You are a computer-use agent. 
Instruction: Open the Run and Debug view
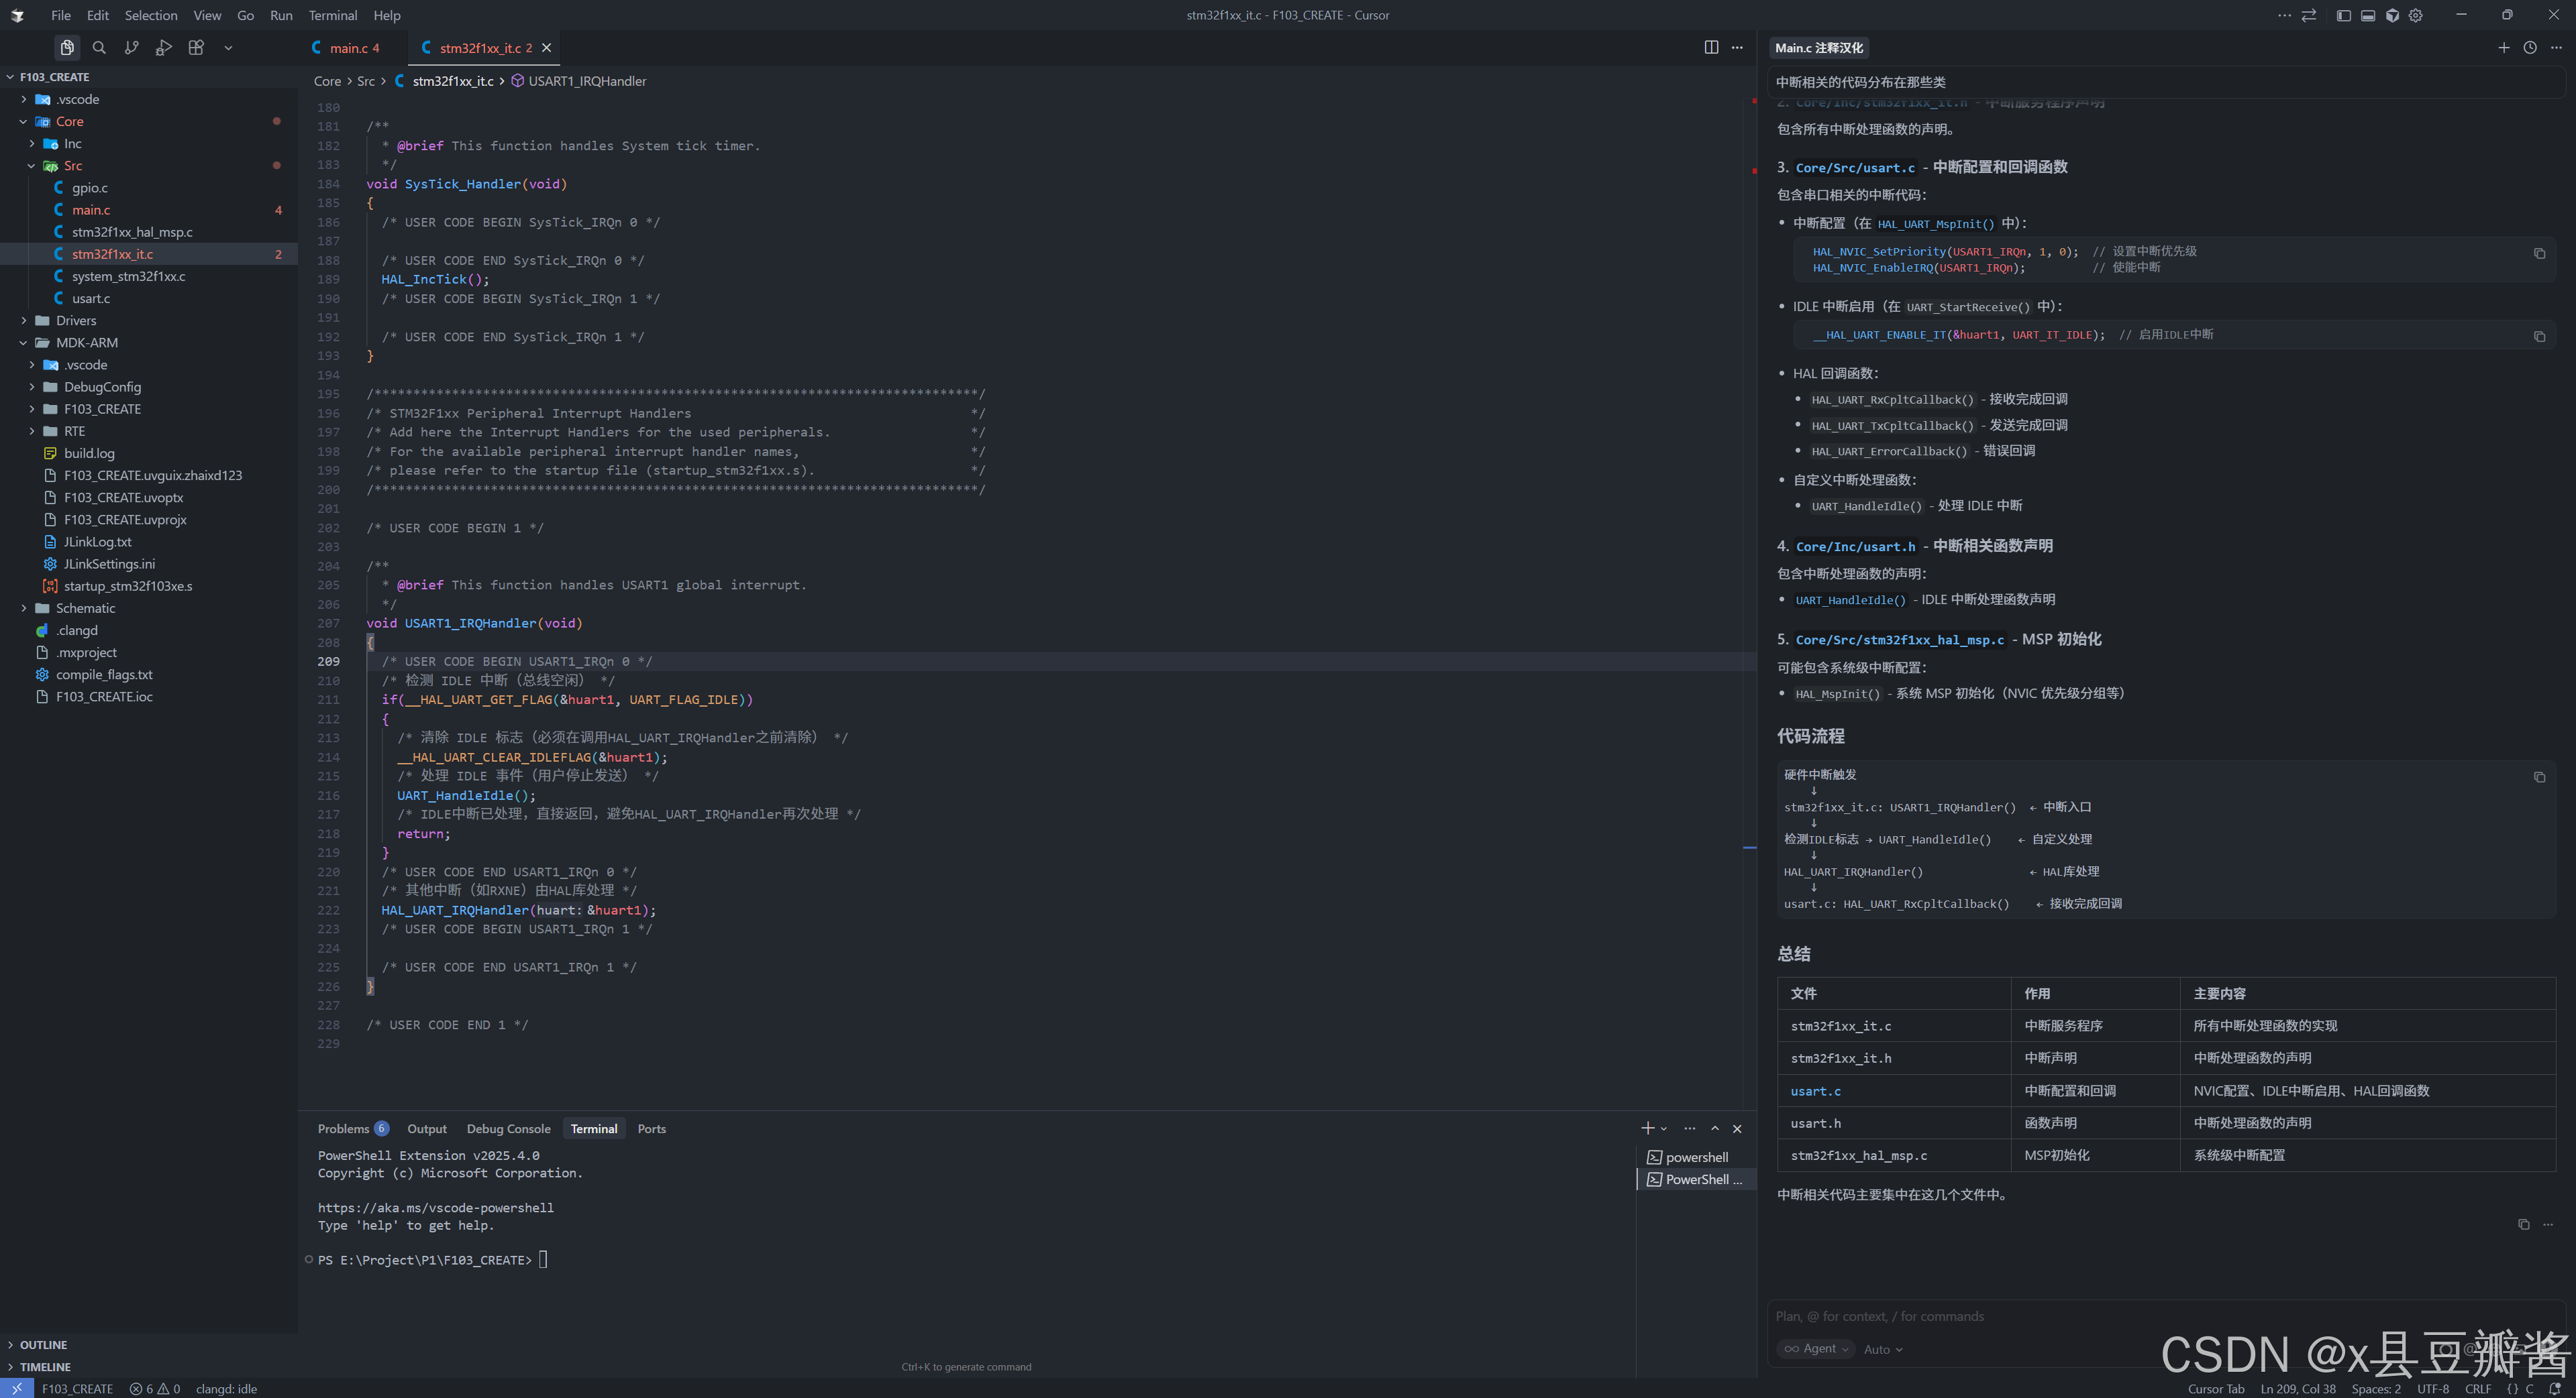point(164,47)
